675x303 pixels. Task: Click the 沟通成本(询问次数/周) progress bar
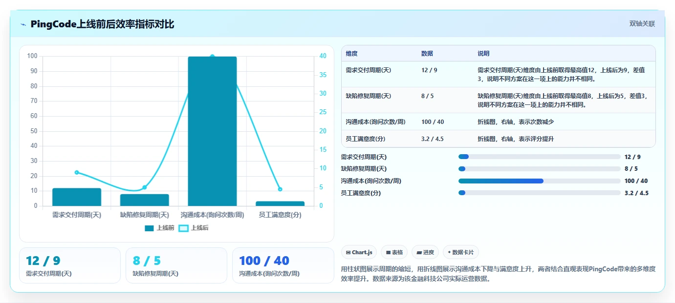540,181
